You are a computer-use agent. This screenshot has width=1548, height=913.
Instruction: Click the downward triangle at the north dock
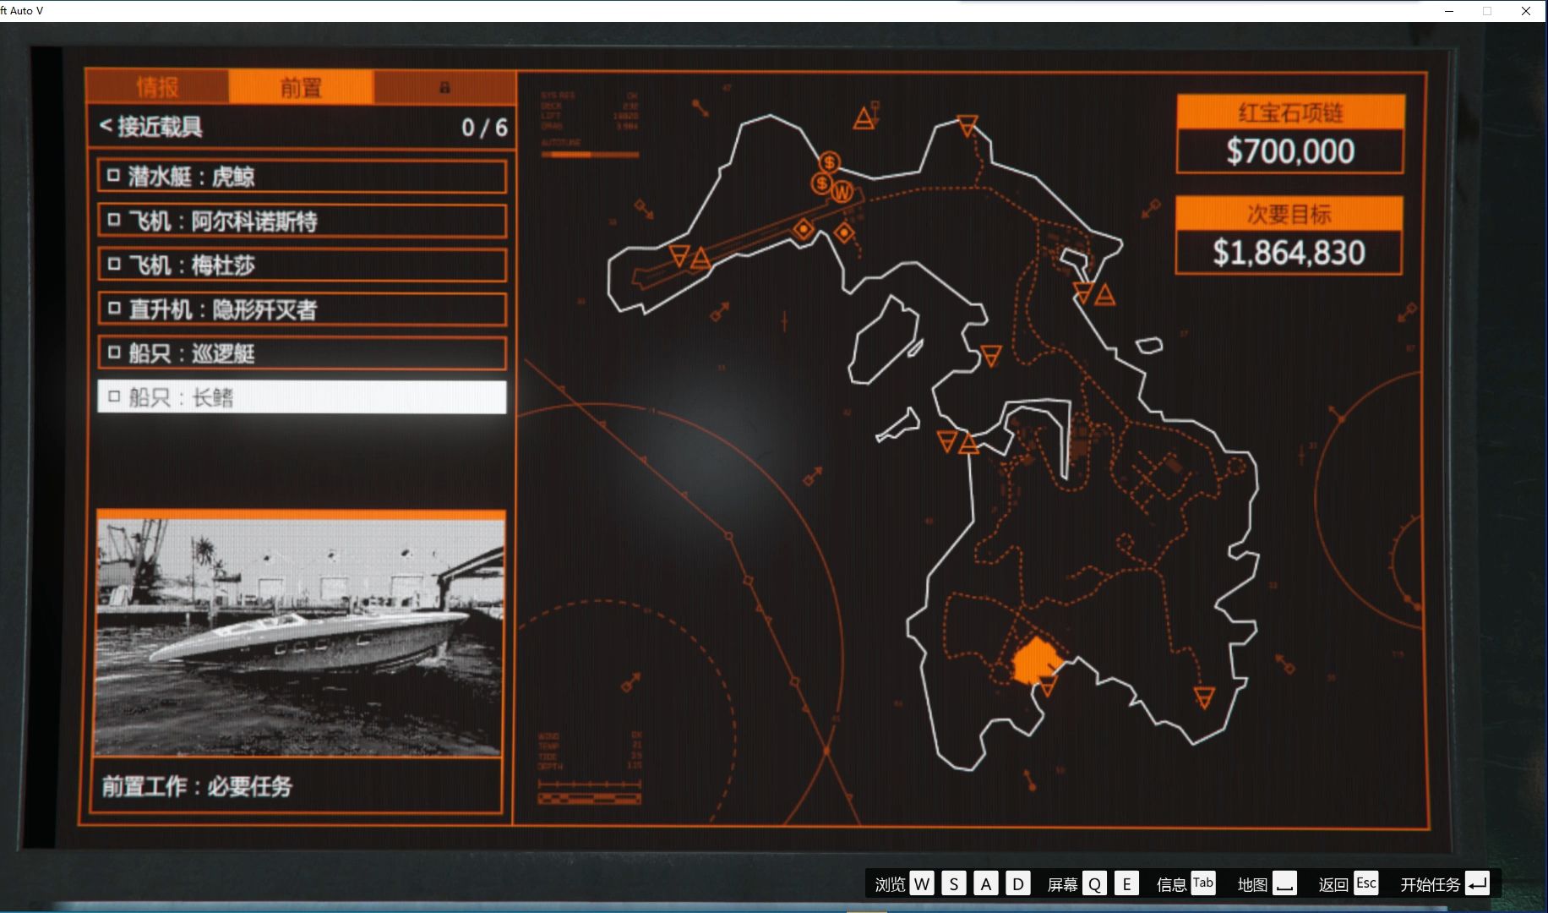[x=1083, y=292]
